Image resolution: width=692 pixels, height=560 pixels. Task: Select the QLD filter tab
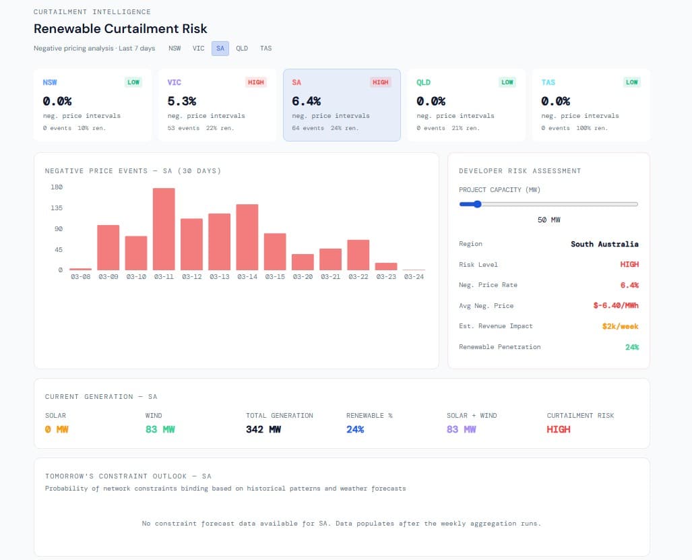point(242,48)
